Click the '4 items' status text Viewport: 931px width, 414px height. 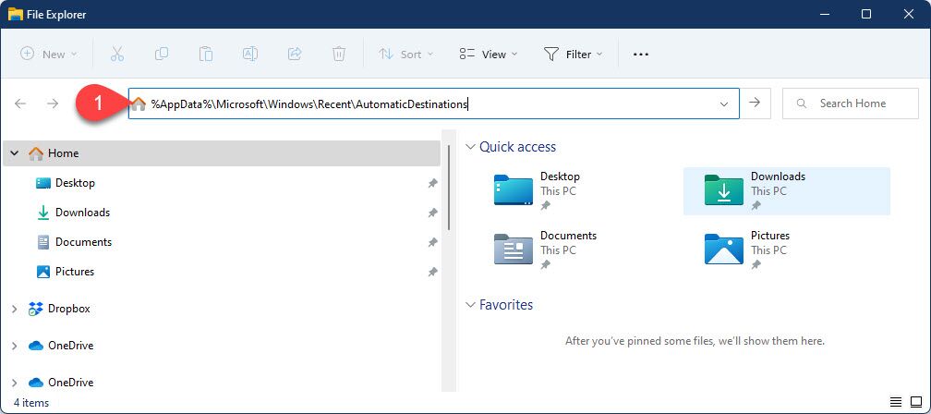[x=31, y=403]
